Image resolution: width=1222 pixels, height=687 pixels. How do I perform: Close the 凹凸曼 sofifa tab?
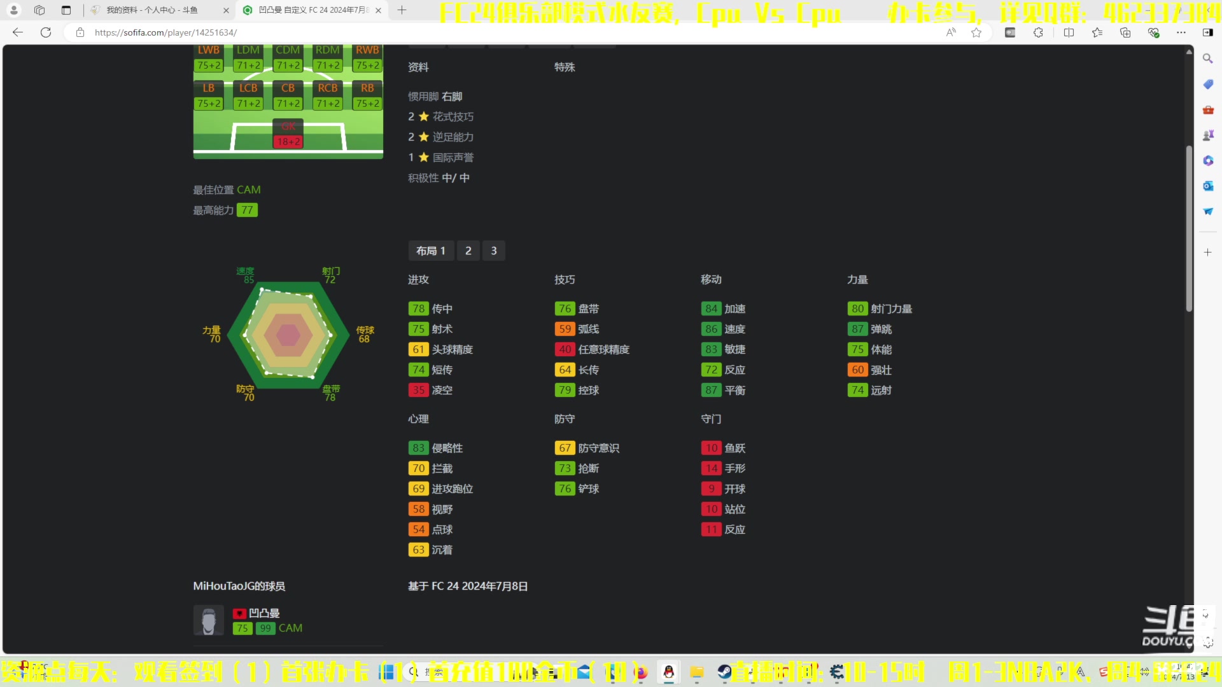(379, 10)
